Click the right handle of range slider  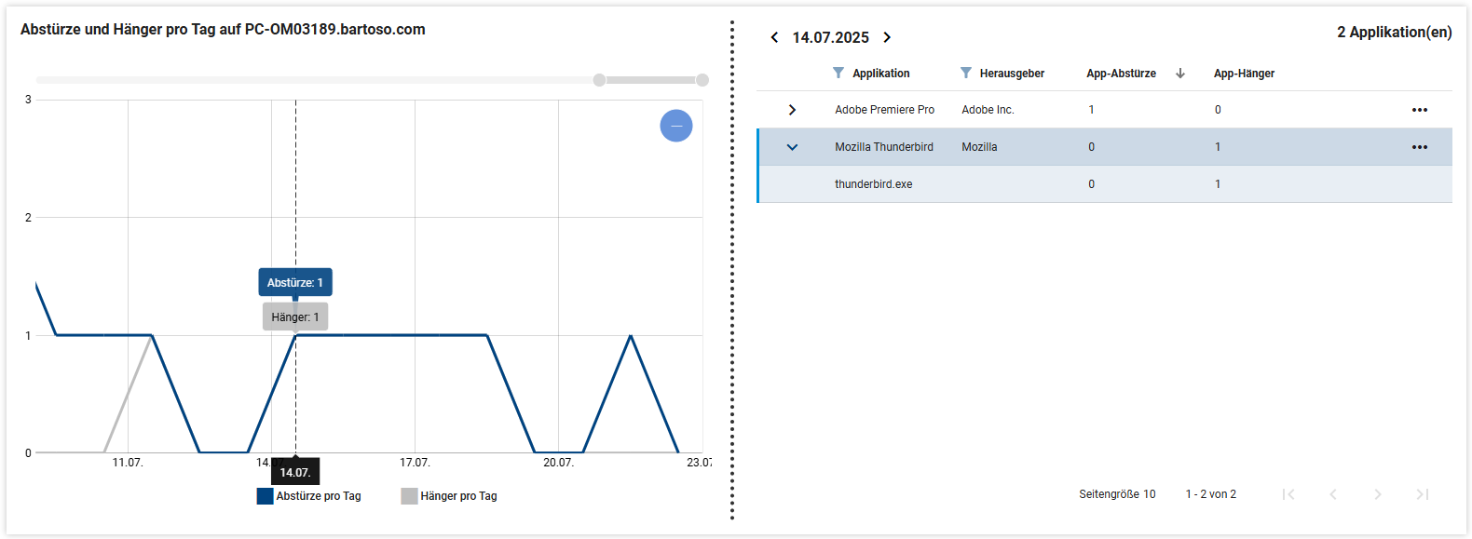(702, 80)
